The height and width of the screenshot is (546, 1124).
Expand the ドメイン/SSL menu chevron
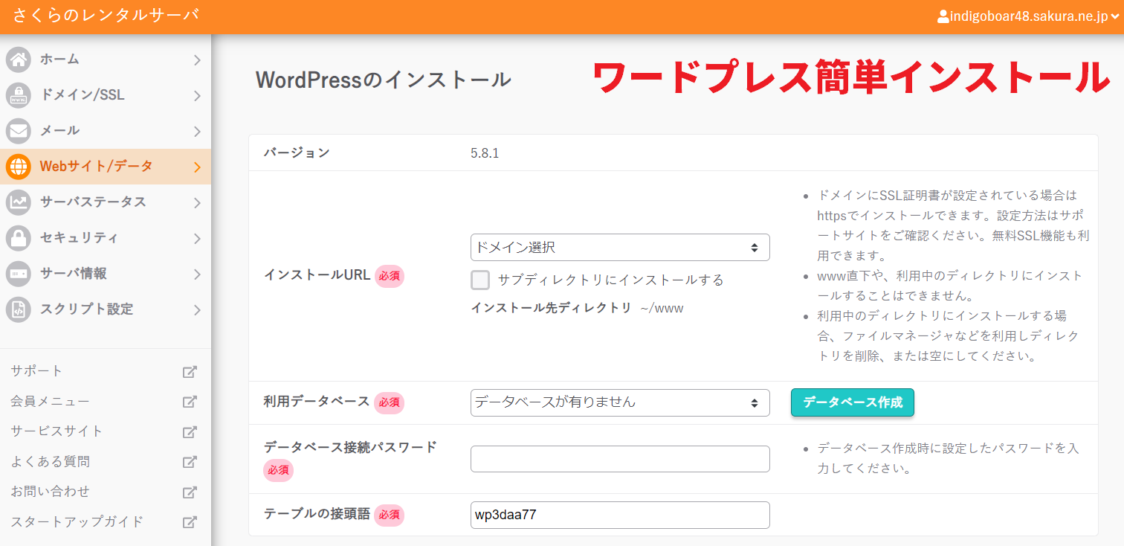197,96
